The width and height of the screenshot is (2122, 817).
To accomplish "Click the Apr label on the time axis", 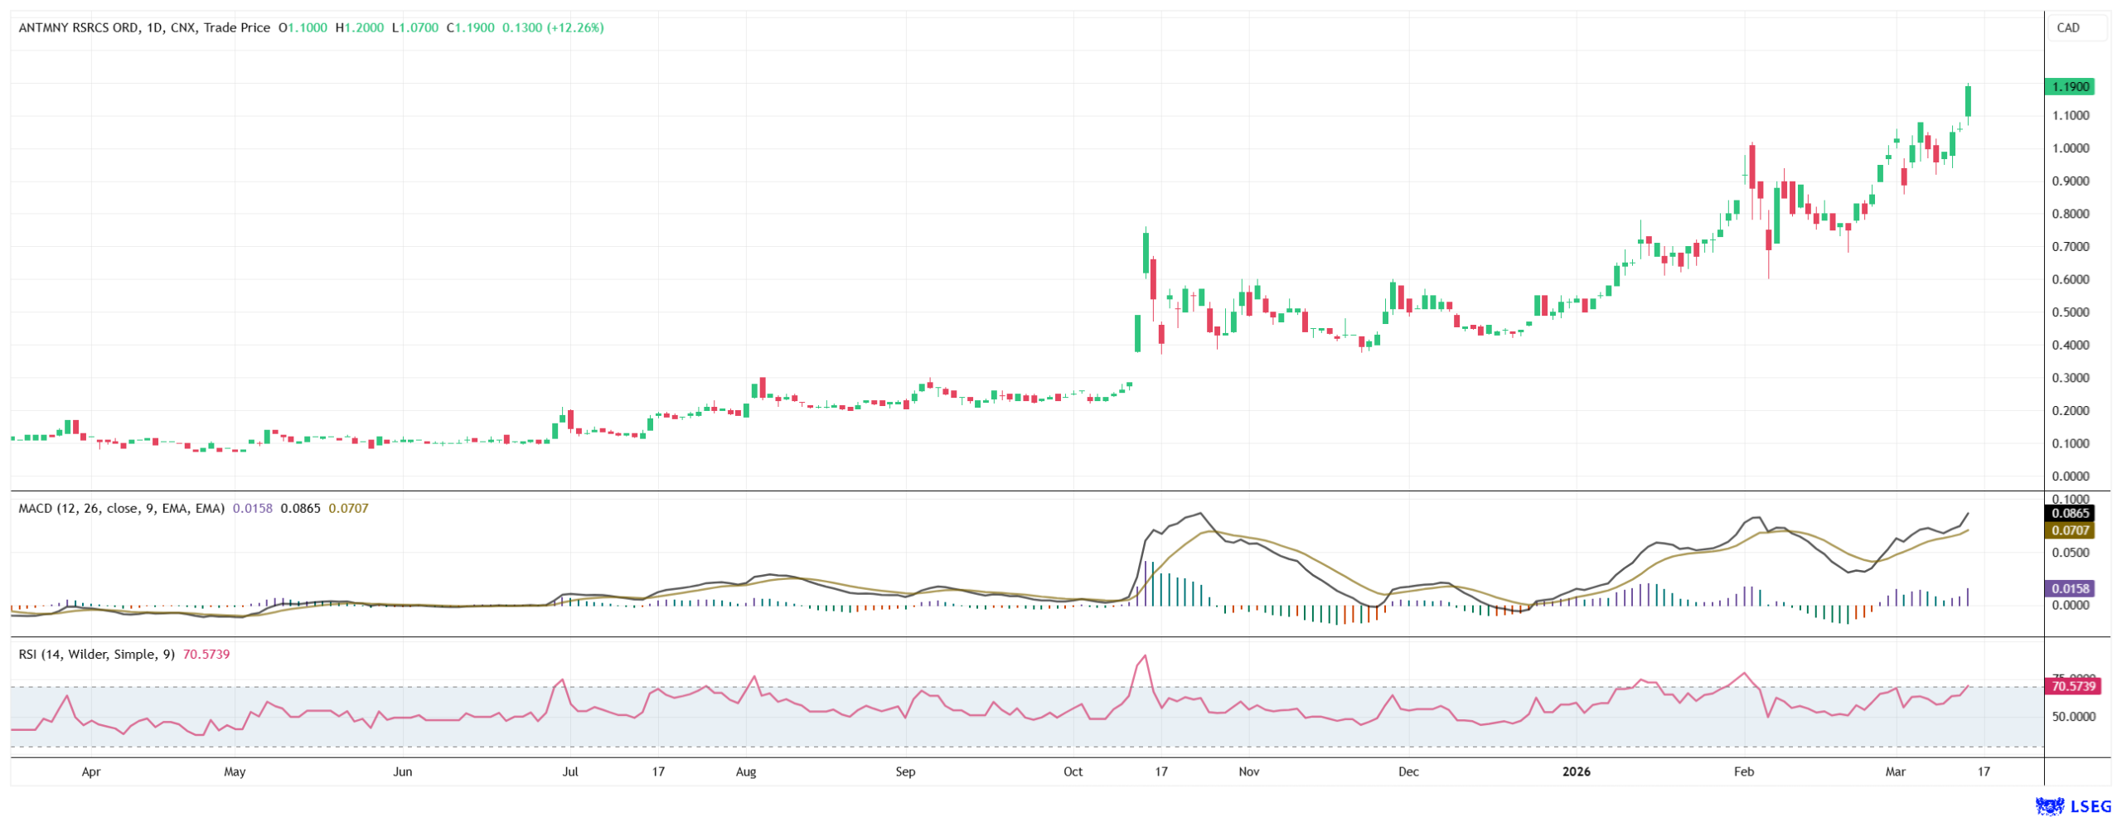I will pos(91,771).
